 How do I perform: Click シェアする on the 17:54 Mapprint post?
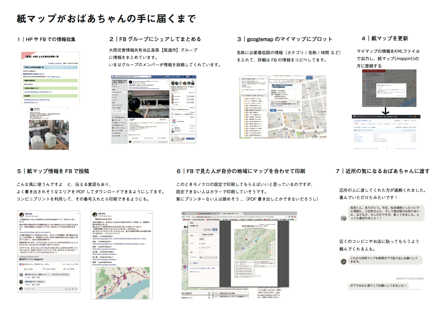click(69, 269)
